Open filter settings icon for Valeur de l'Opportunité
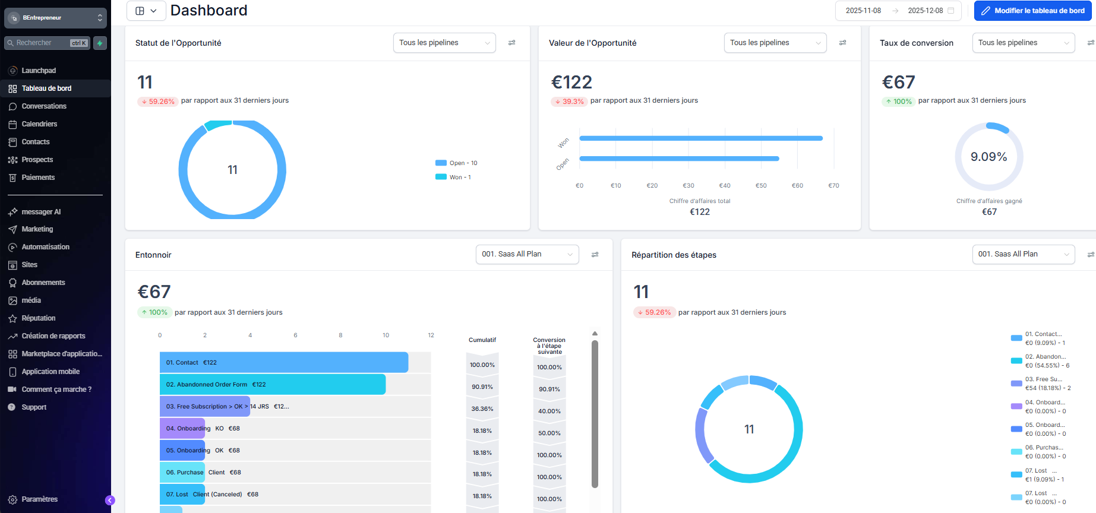Image resolution: width=1096 pixels, height=513 pixels. 842,43
